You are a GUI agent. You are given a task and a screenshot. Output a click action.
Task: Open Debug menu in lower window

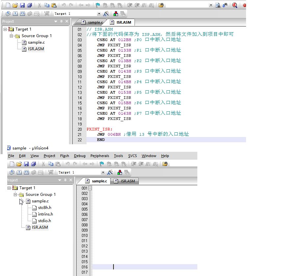pos(80,156)
